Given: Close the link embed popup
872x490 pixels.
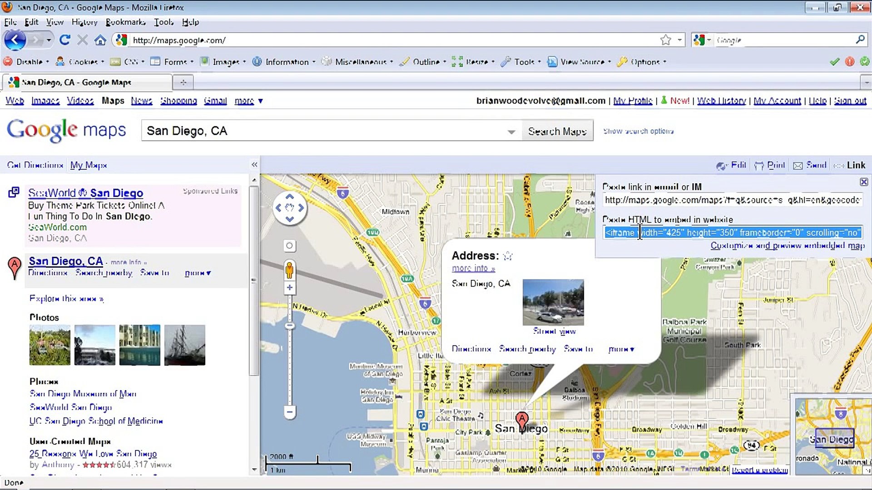Looking at the screenshot, I should (x=863, y=182).
